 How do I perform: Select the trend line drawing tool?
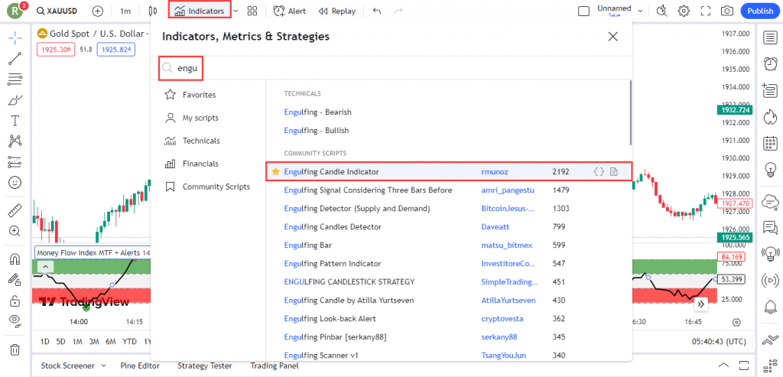[x=15, y=58]
